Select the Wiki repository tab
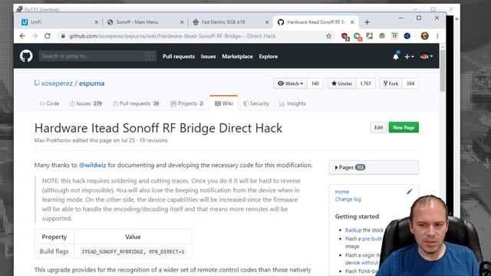 [223, 103]
